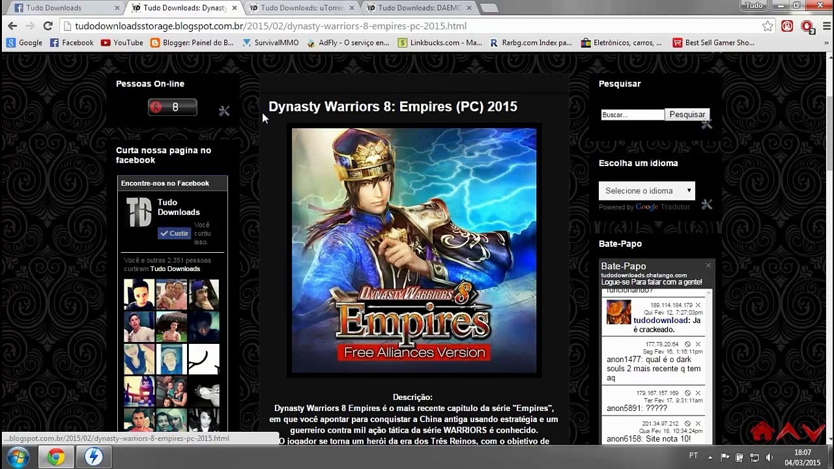Show hidden system tray icons
Viewport: 834px width, 469px height.
click(710, 457)
